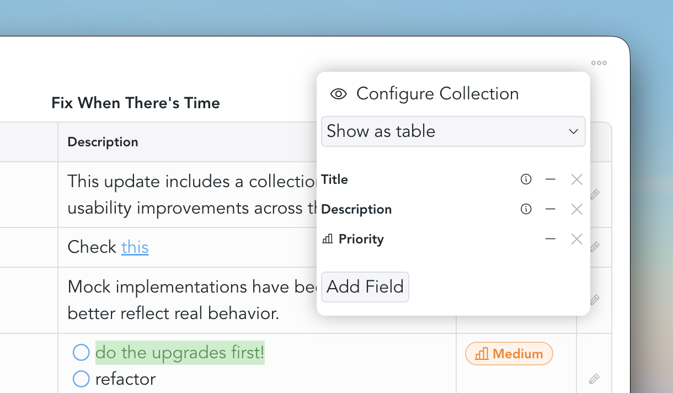
Task: Click the minus icon in Priority row
Action: [x=550, y=239]
